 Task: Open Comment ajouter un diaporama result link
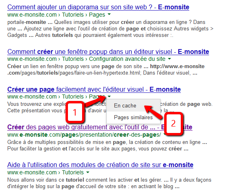(98, 7)
